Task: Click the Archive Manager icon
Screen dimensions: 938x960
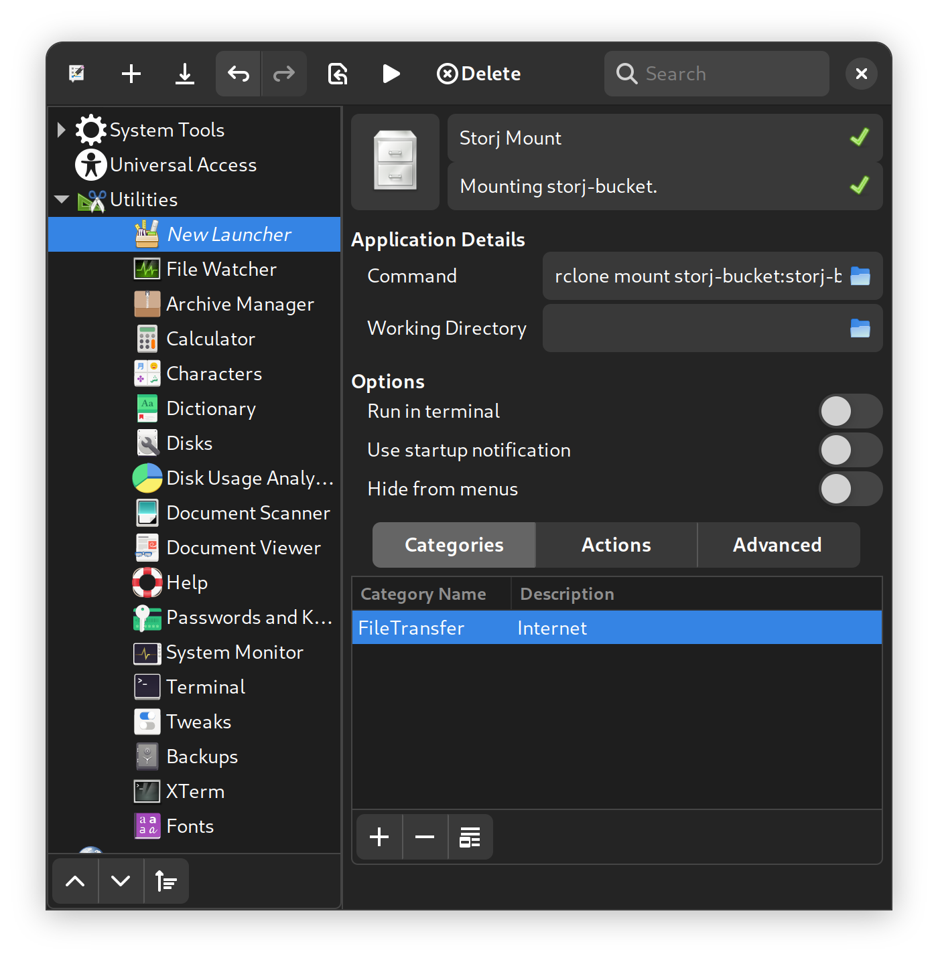Action: (x=147, y=304)
